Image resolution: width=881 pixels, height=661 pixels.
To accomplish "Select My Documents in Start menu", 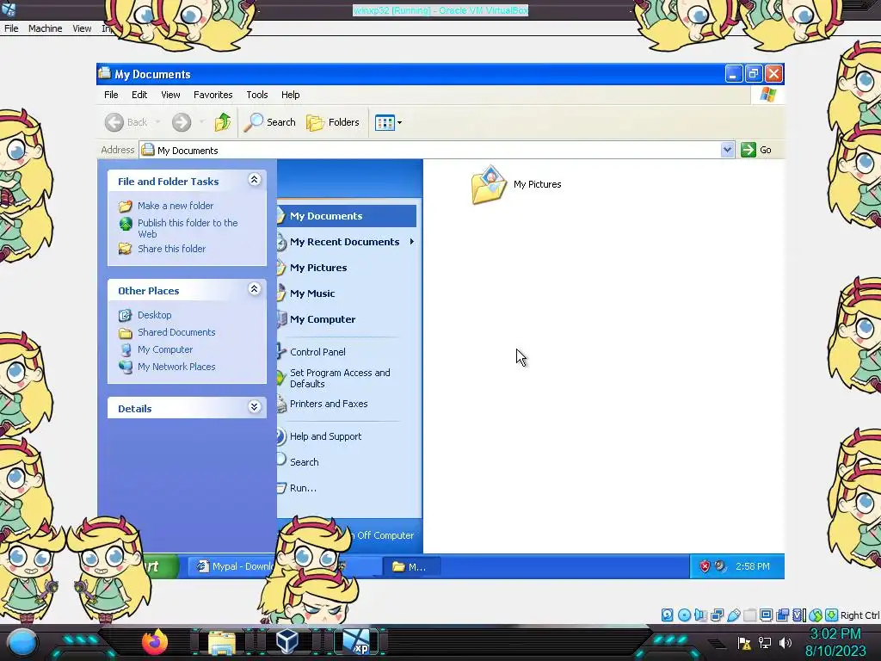I will (347, 216).
